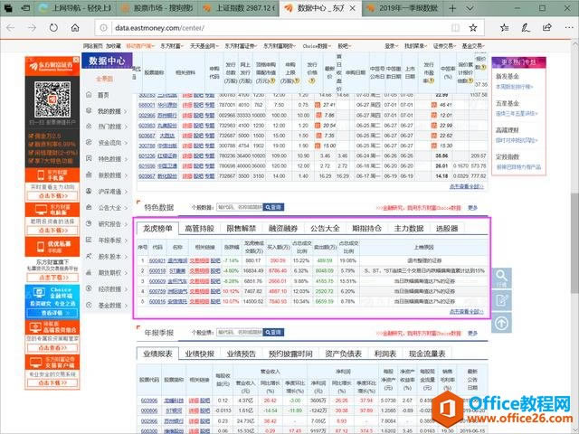Click 查询 button beside 特色数据 search
The height and width of the screenshot is (434, 579).
click(x=271, y=207)
